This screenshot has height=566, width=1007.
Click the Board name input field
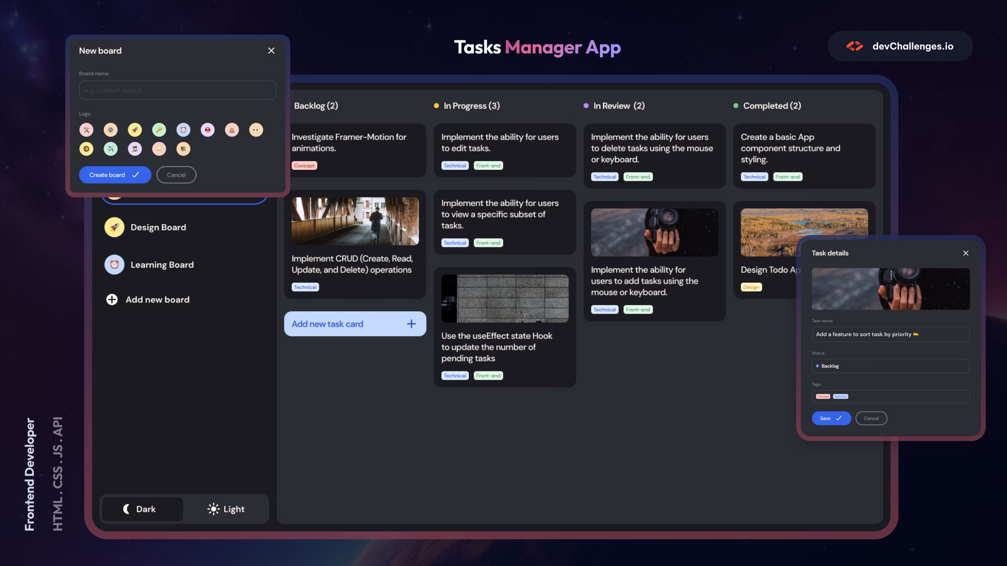pos(177,90)
